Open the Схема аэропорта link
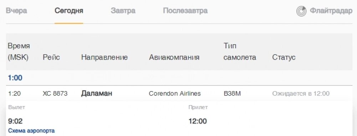 [31, 131]
